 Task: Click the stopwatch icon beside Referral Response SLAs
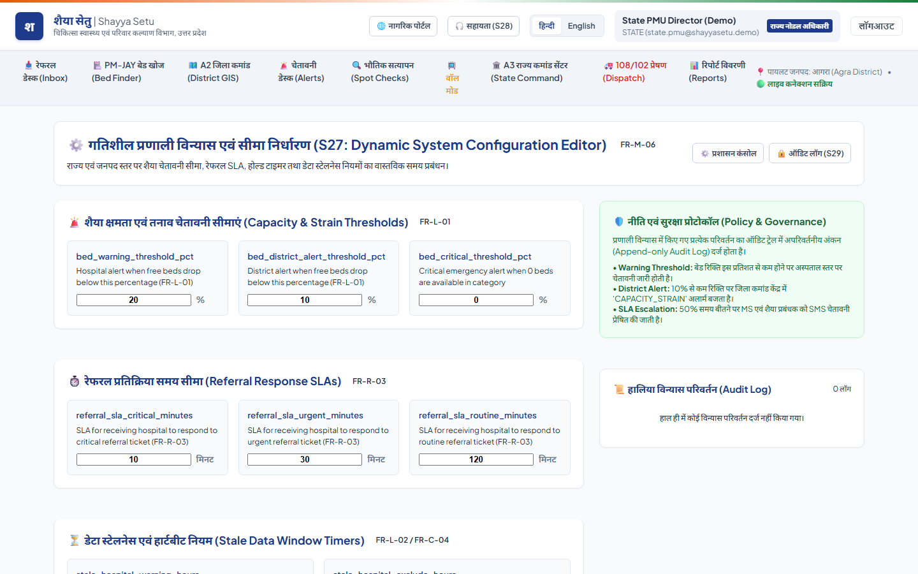pyautogui.click(x=75, y=381)
